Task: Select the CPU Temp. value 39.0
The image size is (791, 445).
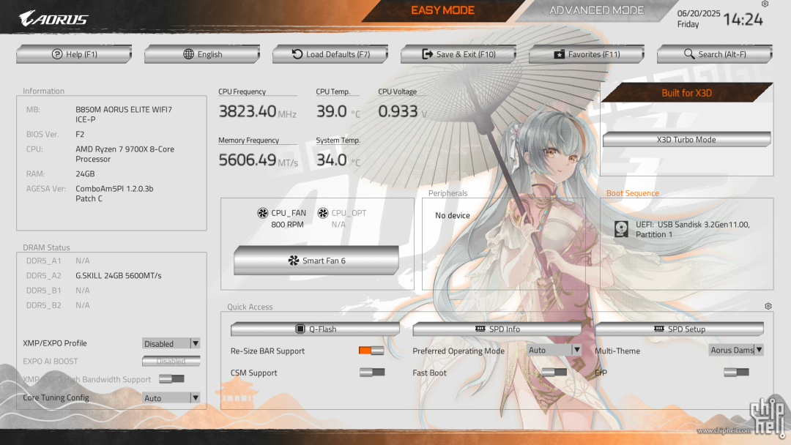Action: pyautogui.click(x=332, y=111)
